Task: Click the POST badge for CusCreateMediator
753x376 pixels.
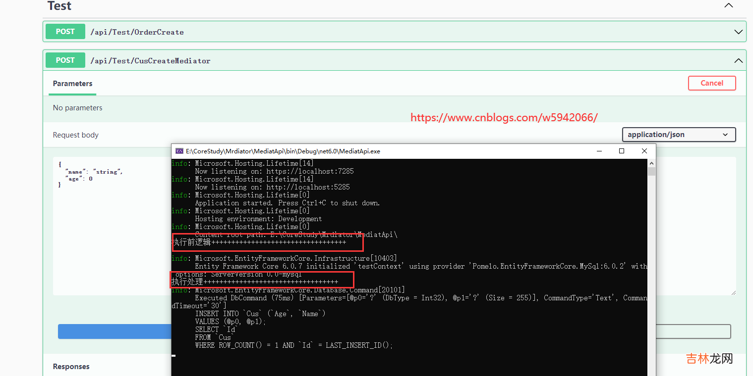Action: point(65,60)
